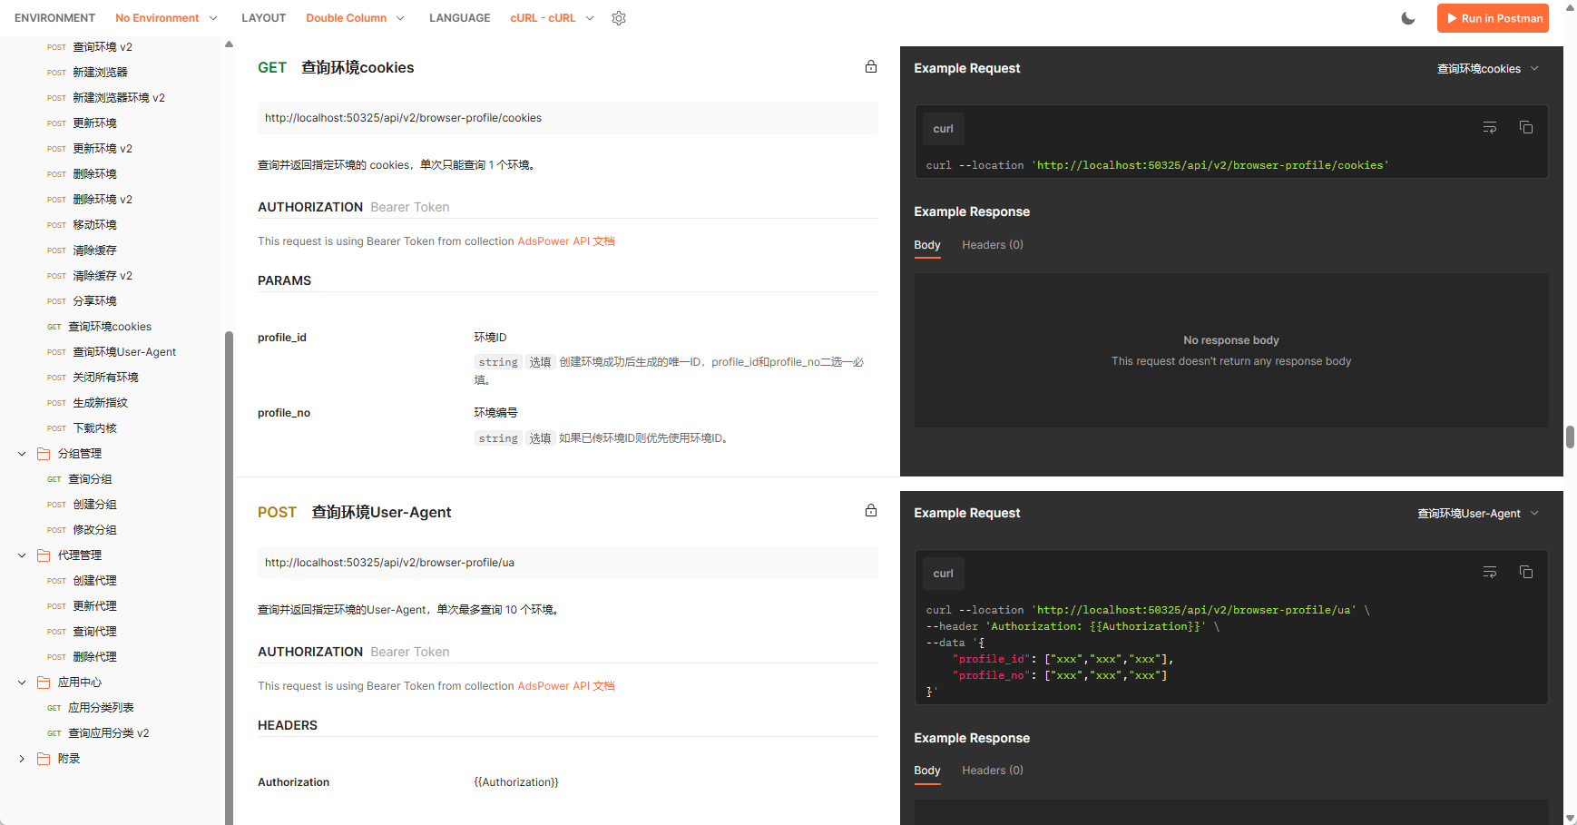Copy the User-Agent curl example code

tap(1526, 573)
